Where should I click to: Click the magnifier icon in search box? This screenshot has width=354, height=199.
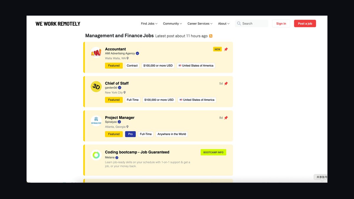pos(239,24)
